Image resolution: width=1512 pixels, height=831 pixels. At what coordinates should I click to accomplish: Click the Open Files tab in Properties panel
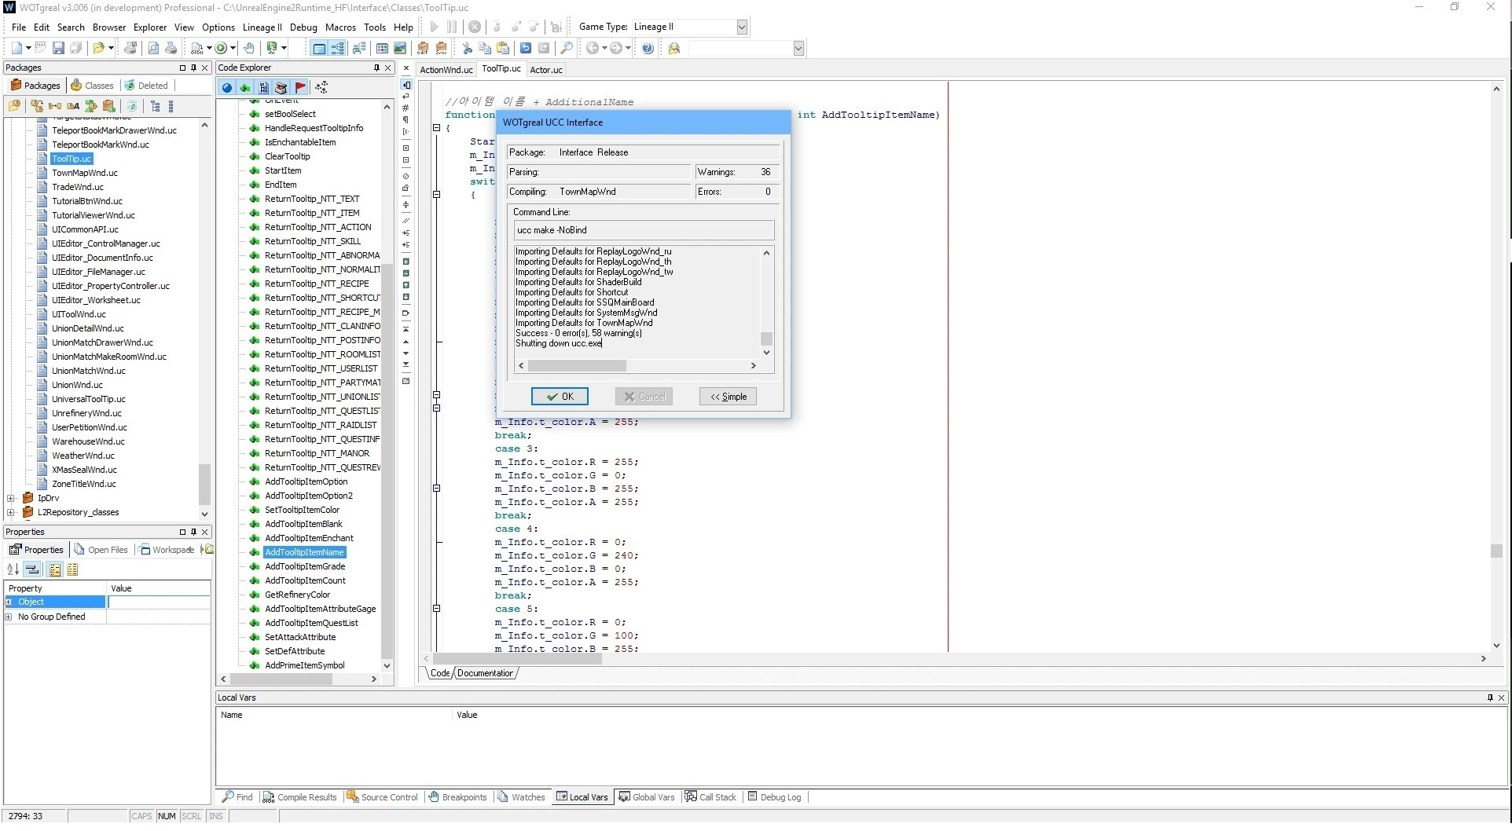101,550
